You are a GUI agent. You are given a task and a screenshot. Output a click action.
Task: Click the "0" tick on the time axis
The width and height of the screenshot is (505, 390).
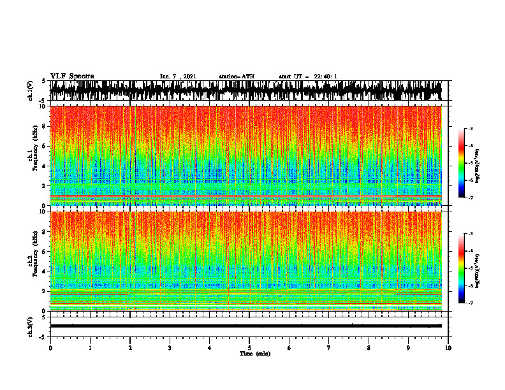tap(50, 348)
